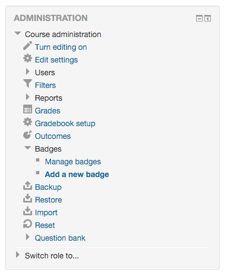The image size is (227, 280).
Task: Click the download tray icon beside Restore
Action: (28, 198)
